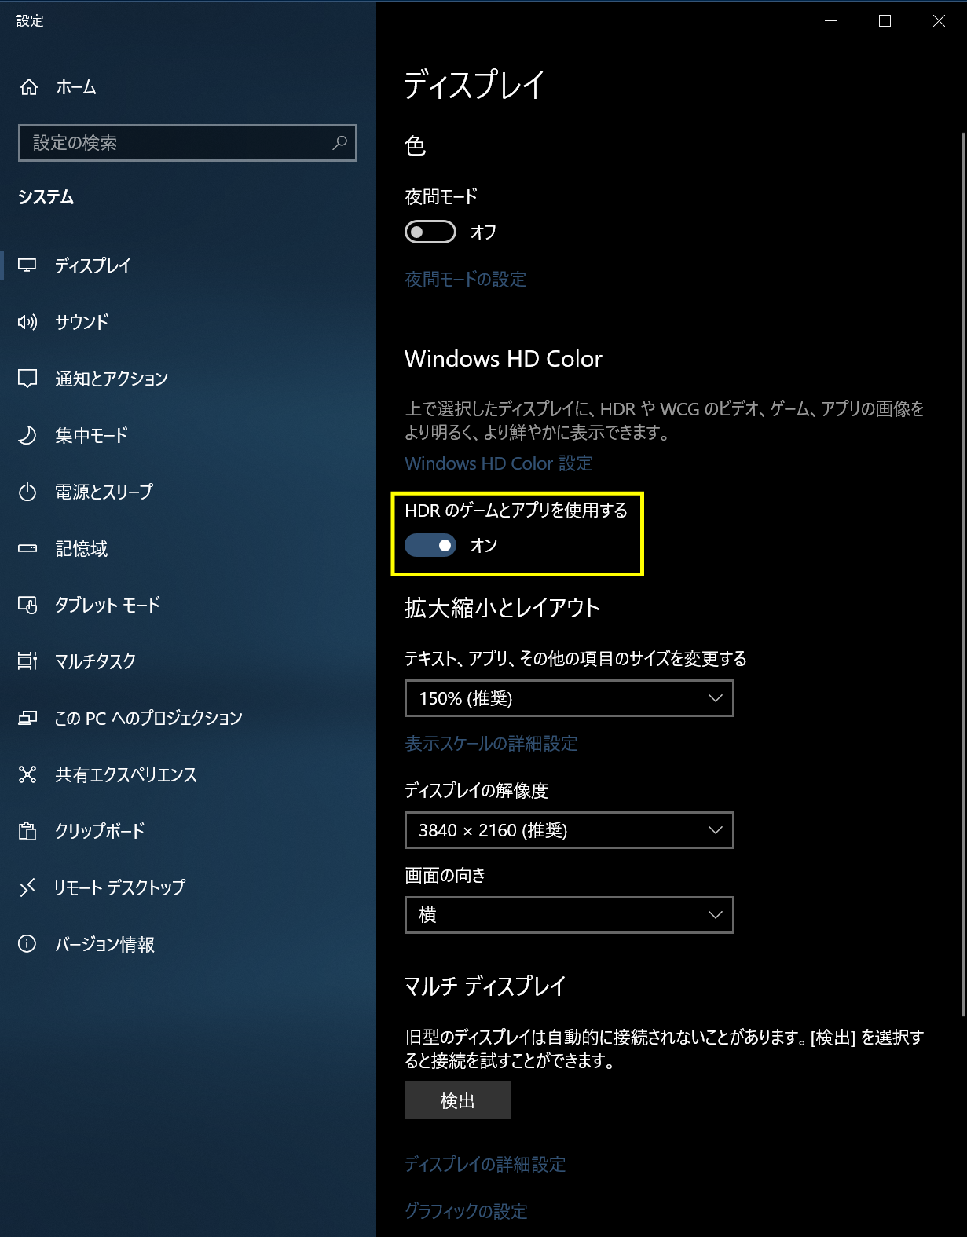
Task: Open the 横 orientation dropdown
Action: pos(570,915)
